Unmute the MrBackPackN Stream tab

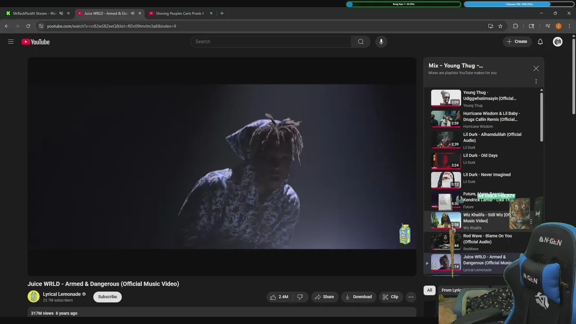61,13
